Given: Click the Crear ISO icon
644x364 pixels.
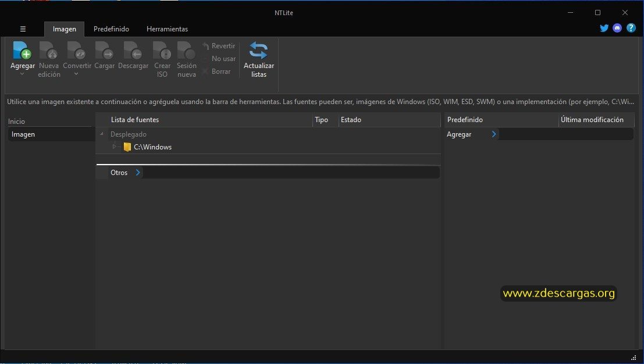Looking at the screenshot, I should click(162, 50).
